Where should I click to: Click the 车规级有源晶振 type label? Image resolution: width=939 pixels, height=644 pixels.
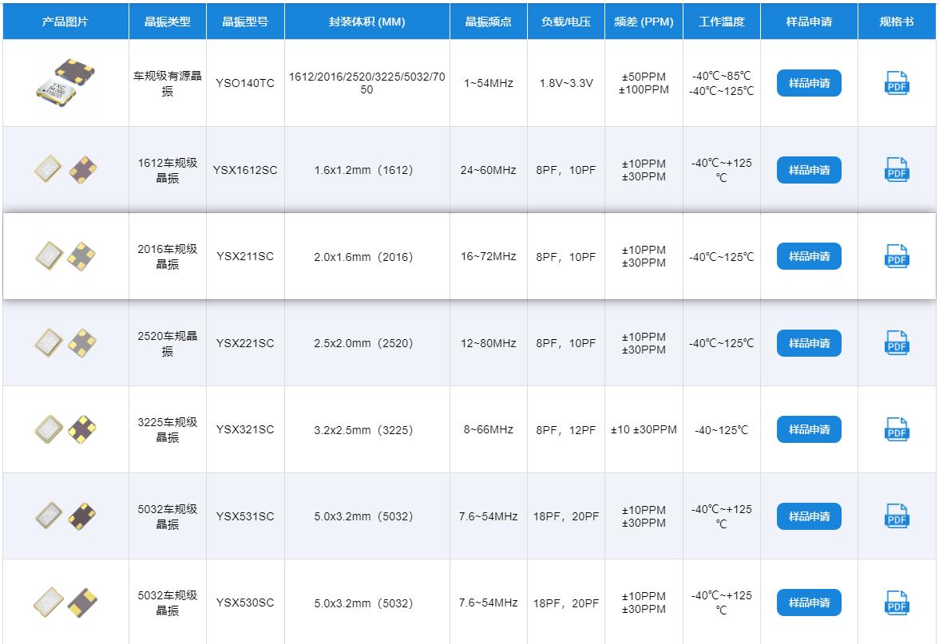(x=167, y=83)
